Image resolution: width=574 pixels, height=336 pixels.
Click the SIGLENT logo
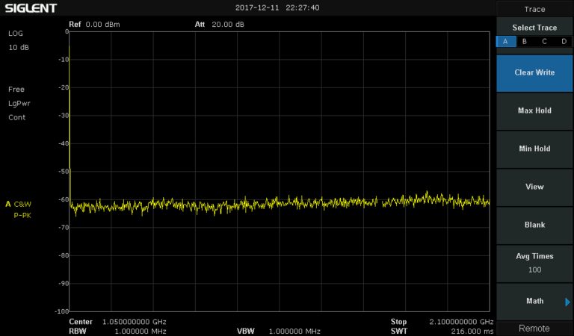point(30,8)
